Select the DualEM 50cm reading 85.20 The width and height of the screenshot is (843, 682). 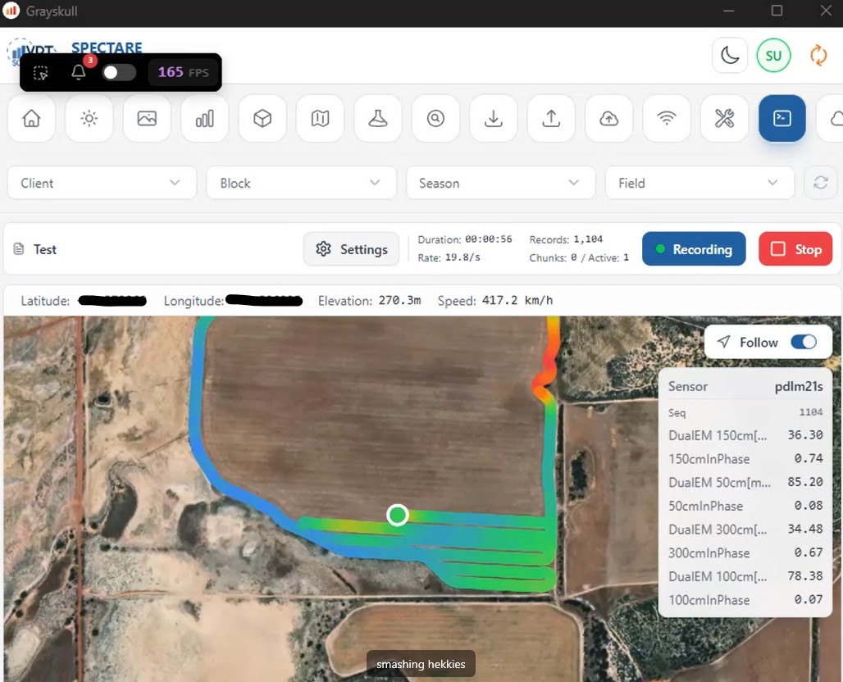(745, 482)
